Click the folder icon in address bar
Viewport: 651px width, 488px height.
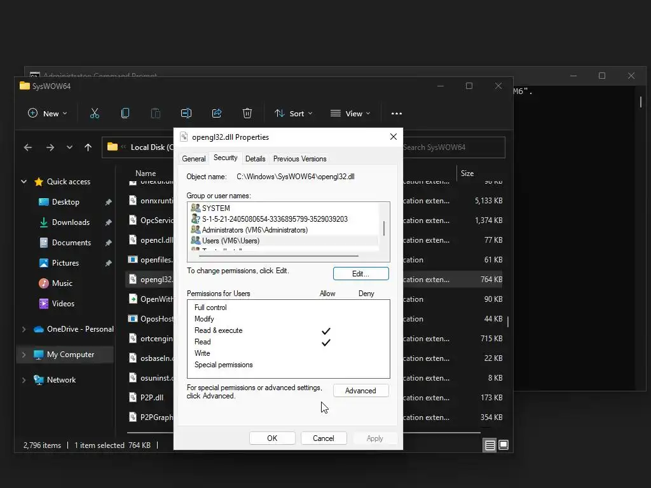112,147
